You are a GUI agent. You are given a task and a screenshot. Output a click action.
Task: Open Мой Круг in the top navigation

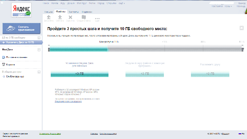82,3
